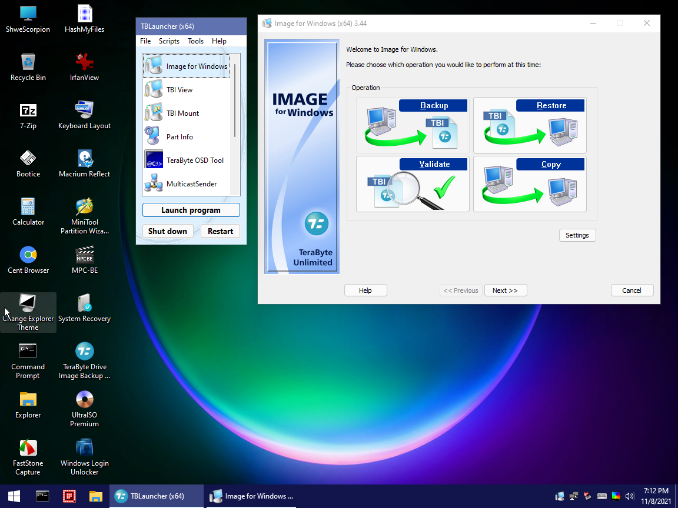Select the Change Explorer Theme desktop icon
This screenshot has width=678, height=508.
28,313
